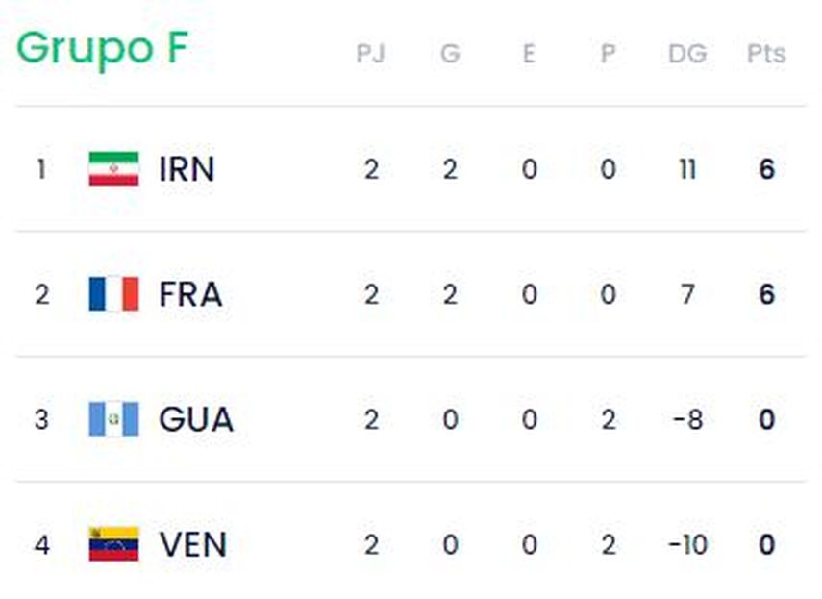Click the Venezuela flag icon
This screenshot has width=822, height=599.
coord(113,544)
